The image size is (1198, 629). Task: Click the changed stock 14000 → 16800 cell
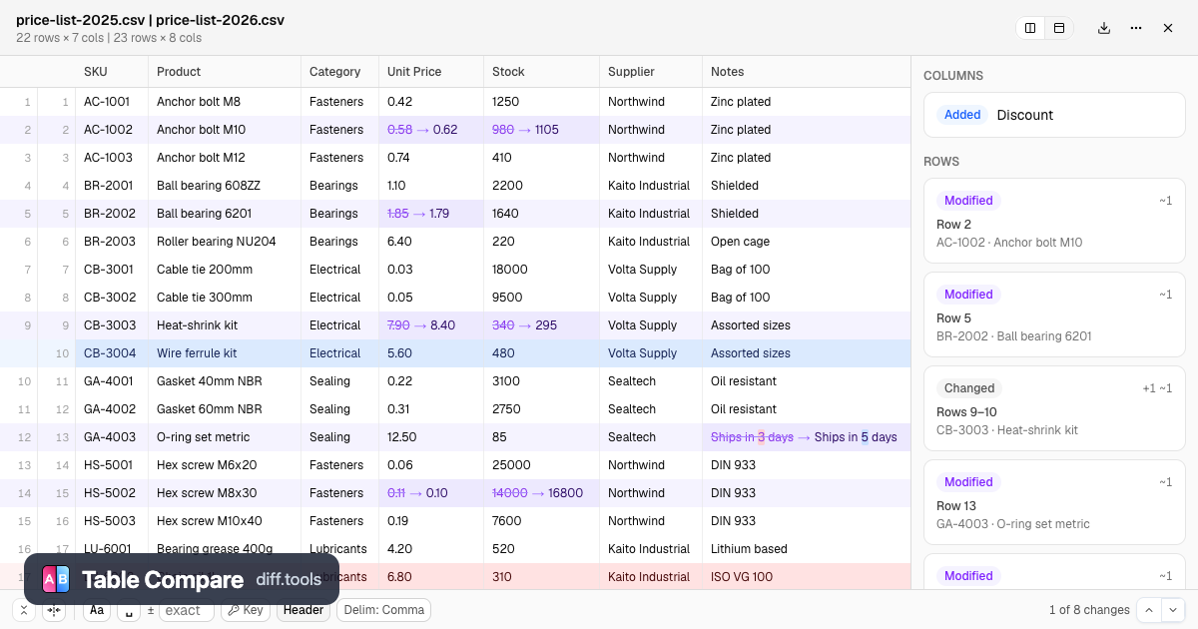(x=542, y=493)
